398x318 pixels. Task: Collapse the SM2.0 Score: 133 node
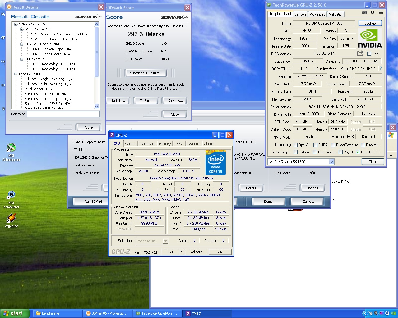tap(22, 29)
